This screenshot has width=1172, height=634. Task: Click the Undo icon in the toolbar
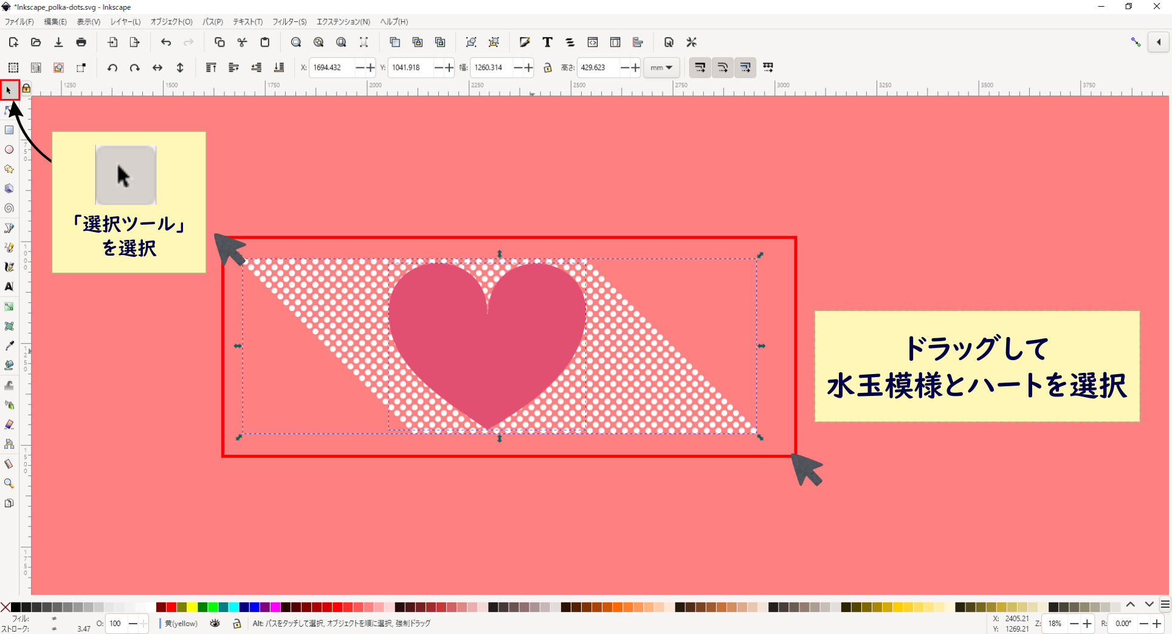pos(165,42)
